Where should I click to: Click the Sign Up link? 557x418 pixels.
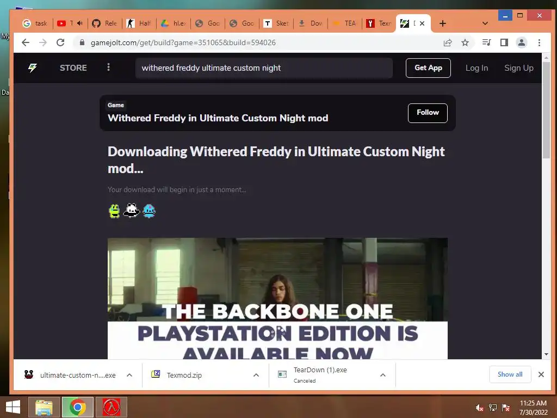click(518, 68)
